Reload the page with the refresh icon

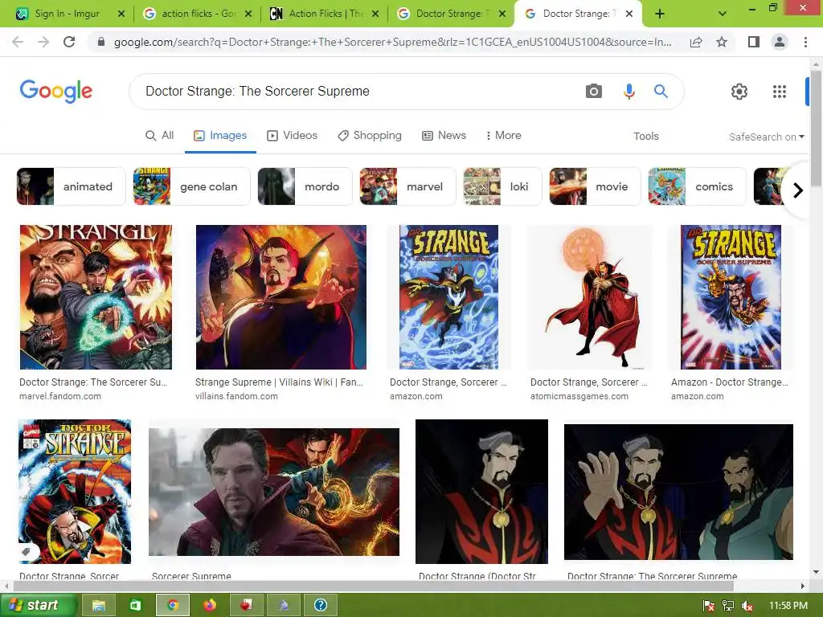tap(69, 42)
